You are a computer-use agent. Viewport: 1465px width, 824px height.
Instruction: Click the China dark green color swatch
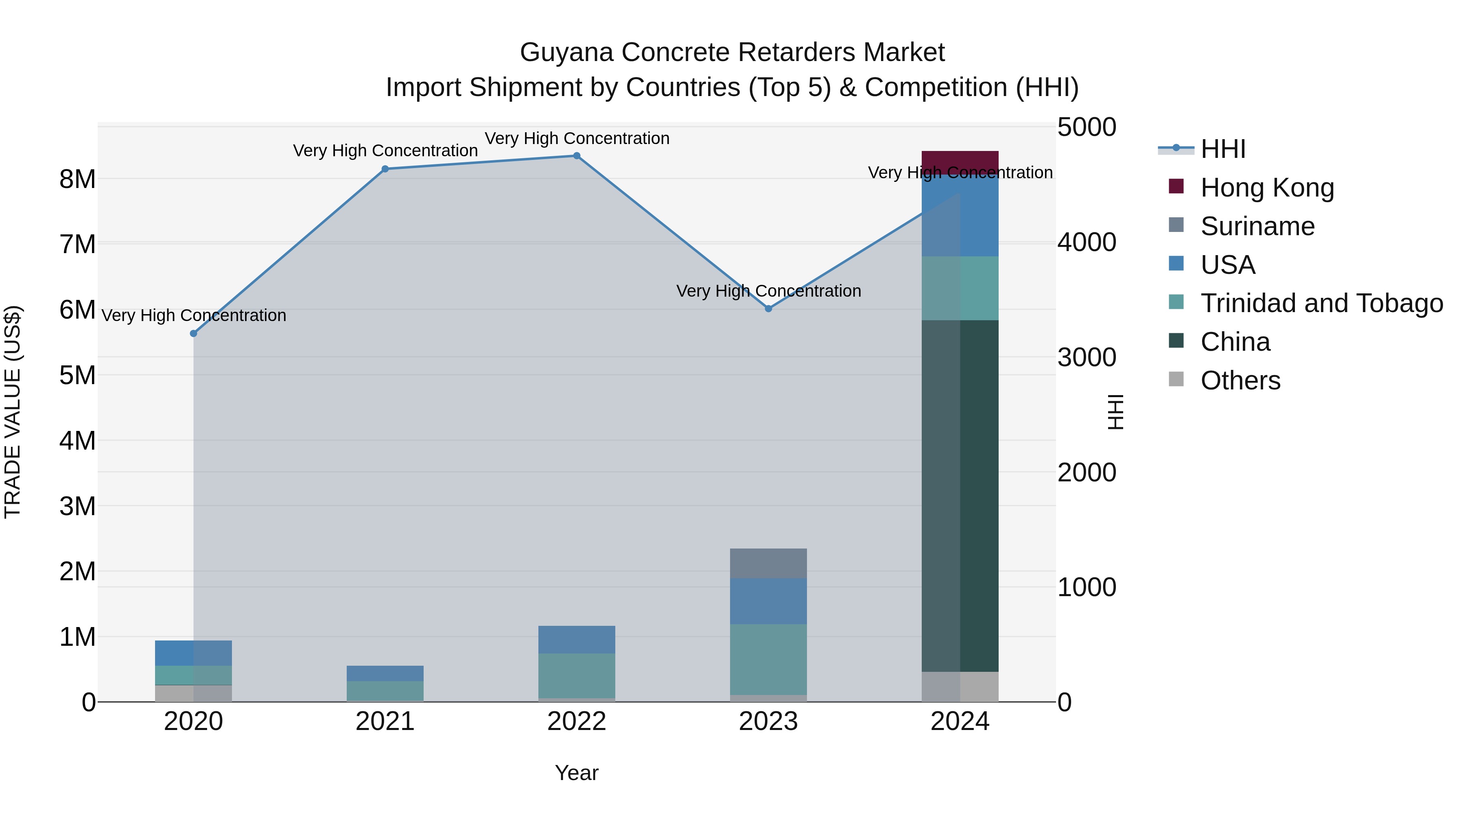click(1176, 341)
